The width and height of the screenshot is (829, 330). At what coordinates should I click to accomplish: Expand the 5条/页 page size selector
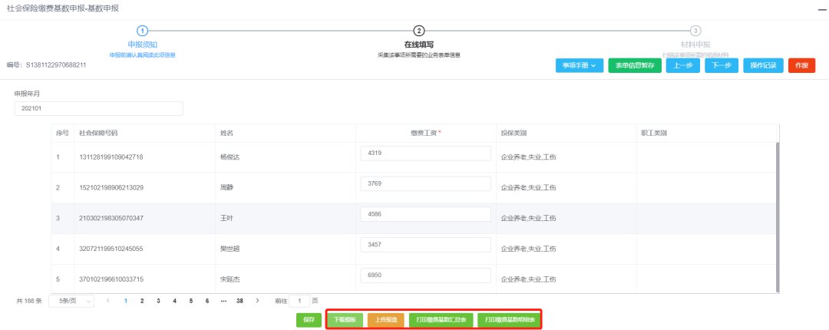coord(71,301)
